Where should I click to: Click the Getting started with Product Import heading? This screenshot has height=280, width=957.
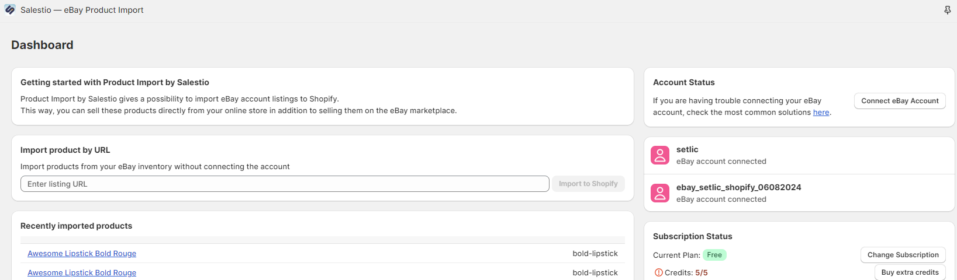tap(115, 82)
